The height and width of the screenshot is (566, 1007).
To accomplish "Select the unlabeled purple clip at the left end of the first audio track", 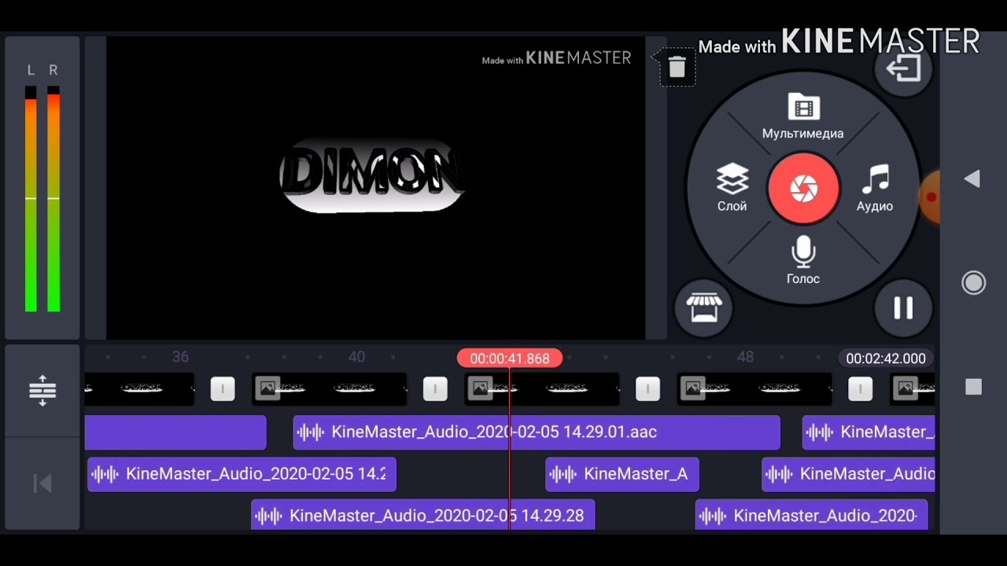I will pyautogui.click(x=175, y=432).
